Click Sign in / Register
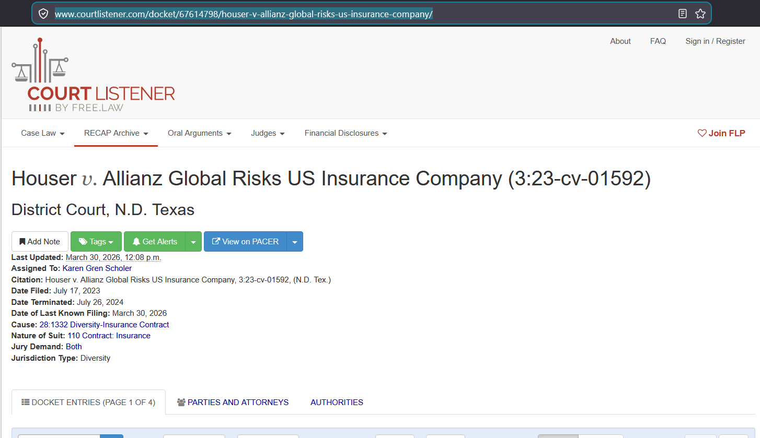This screenshot has height=438, width=760. tap(715, 41)
